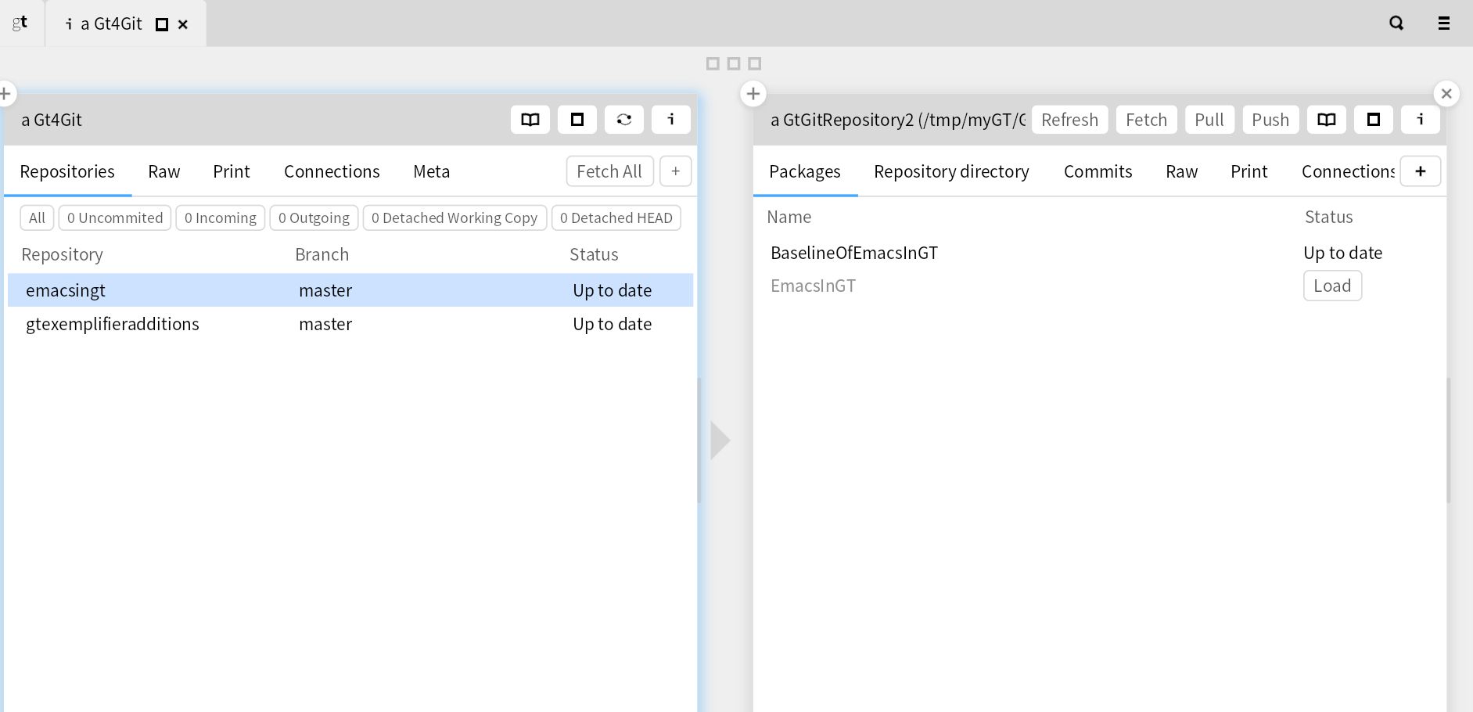This screenshot has height=712, width=1473.
Task: Open the Meta tab
Action: coord(432,171)
